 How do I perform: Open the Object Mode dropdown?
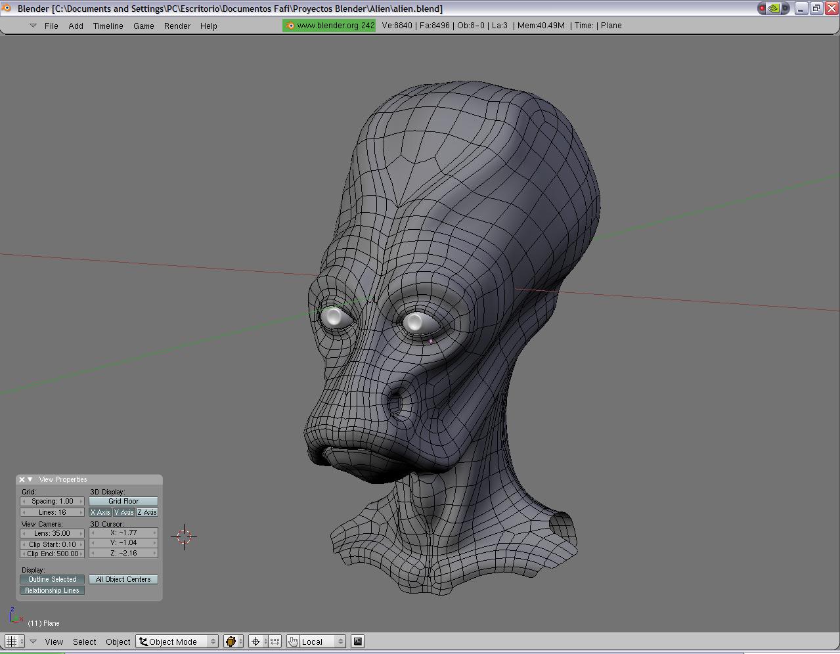[x=177, y=642]
